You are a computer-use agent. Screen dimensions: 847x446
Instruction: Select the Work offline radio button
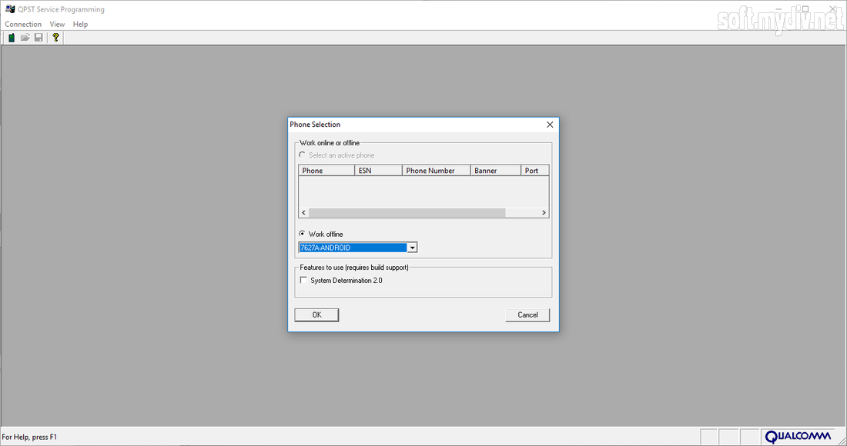(302, 234)
